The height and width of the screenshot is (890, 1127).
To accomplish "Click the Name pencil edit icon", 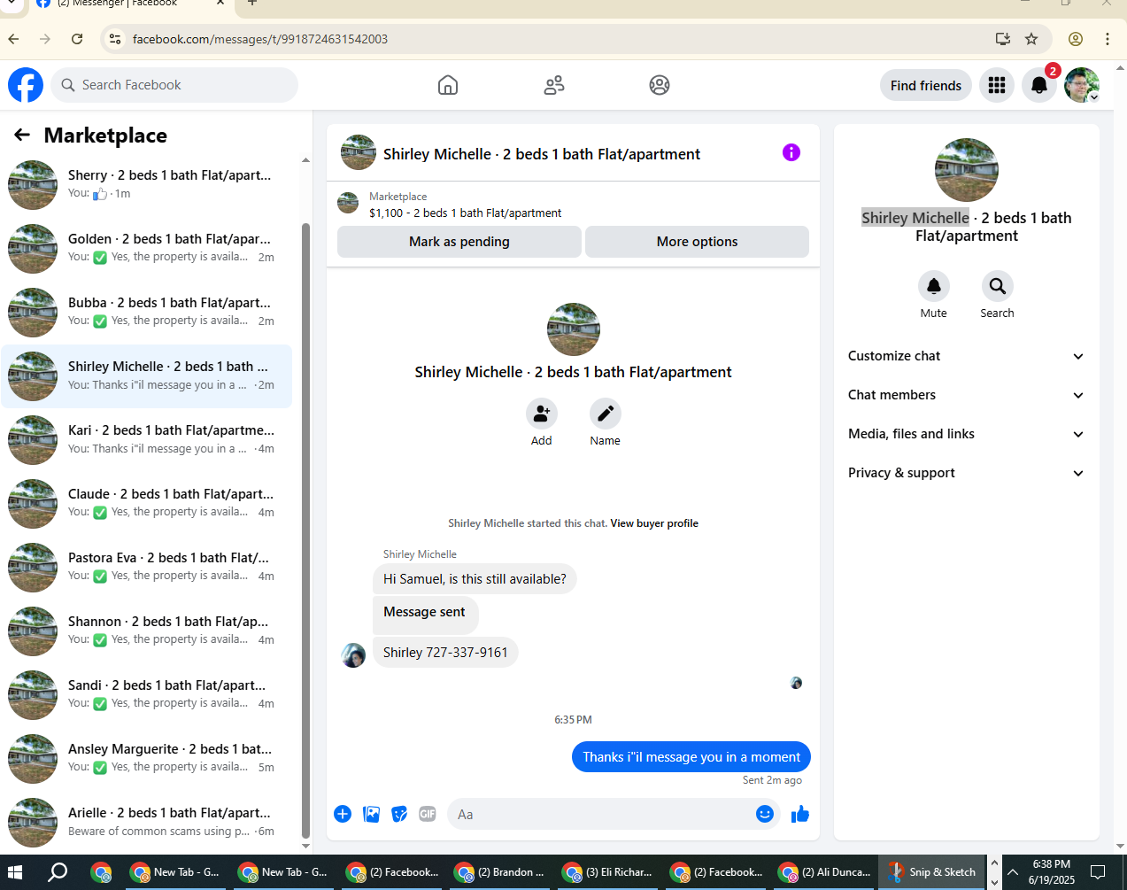I will (x=606, y=414).
